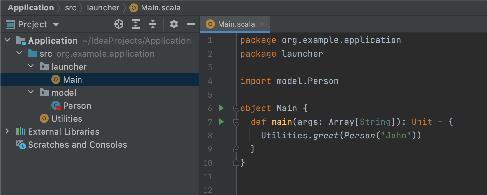This screenshot has height=195, width=487.
Task: Click the External Libraries icon
Action: coord(21,131)
